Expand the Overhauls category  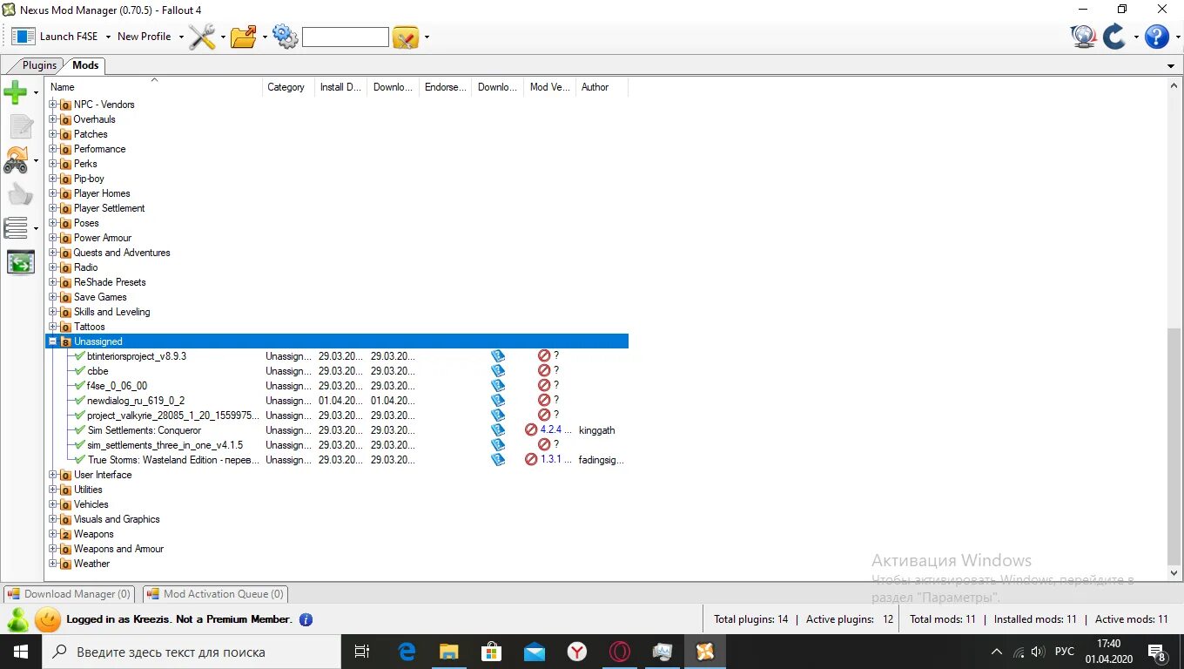(53, 119)
